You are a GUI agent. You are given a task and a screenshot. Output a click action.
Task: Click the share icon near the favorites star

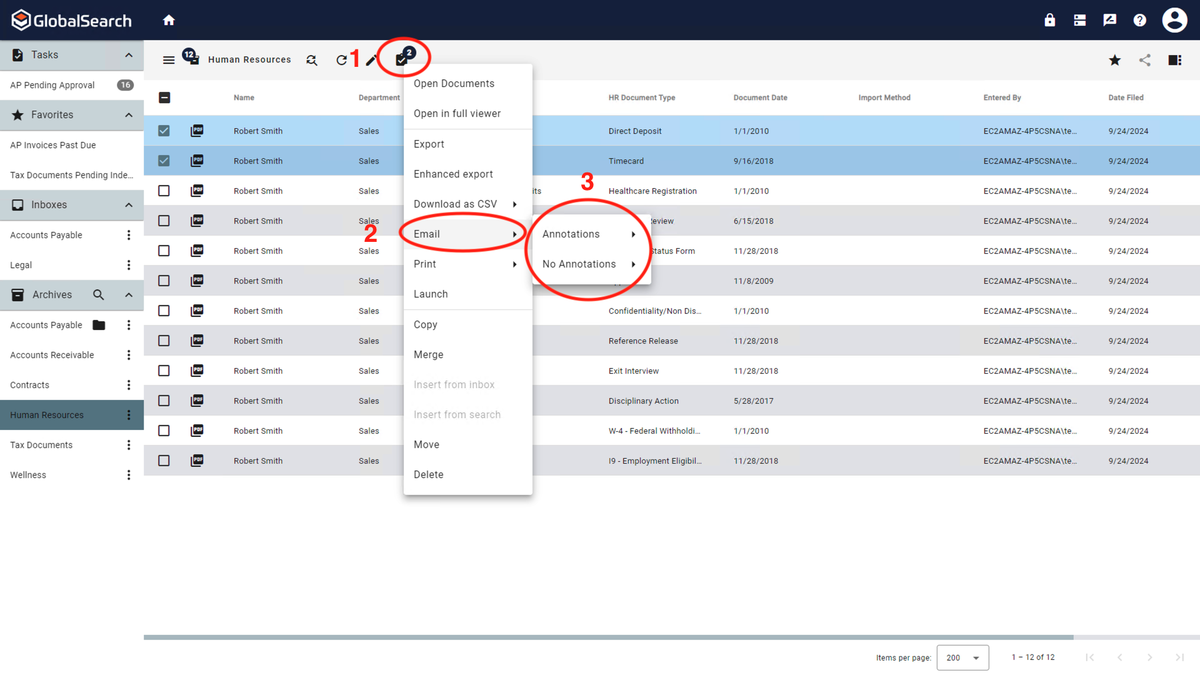[x=1145, y=60]
